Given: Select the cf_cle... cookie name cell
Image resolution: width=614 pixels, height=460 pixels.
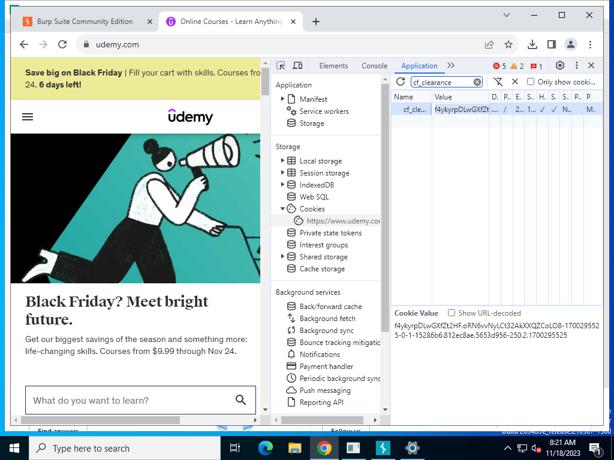Looking at the screenshot, I should pos(411,110).
